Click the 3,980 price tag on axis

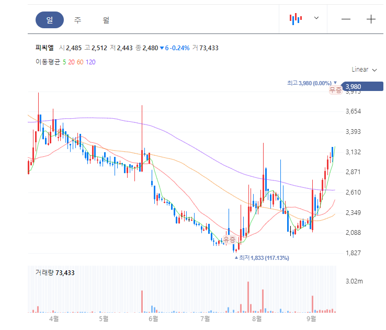pyautogui.click(x=362, y=87)
